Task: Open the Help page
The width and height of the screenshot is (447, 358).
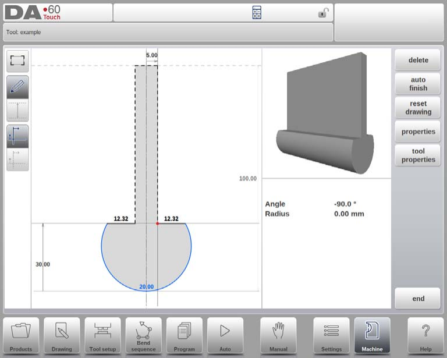Action: pos(425,336)
